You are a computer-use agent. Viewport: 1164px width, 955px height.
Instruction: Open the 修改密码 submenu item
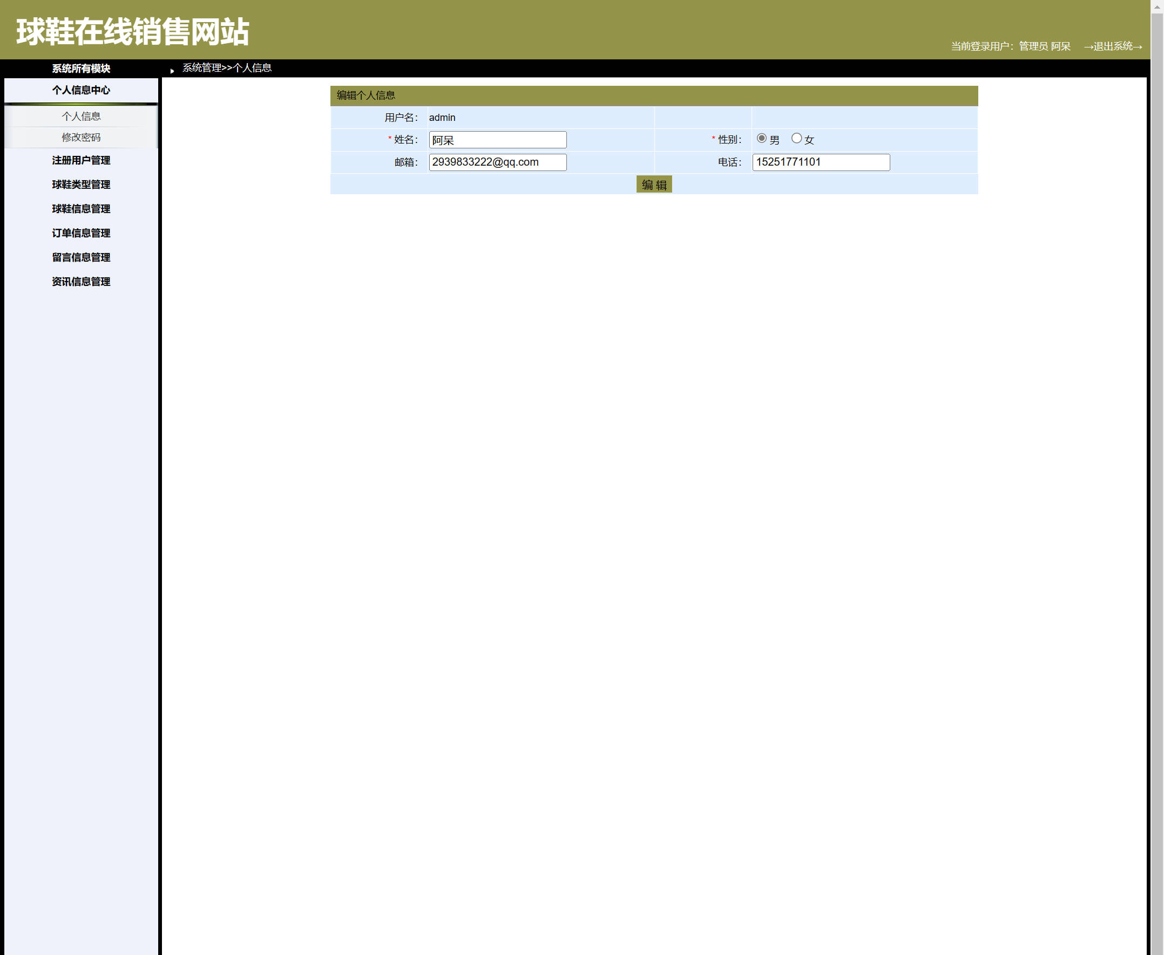tap(81, 137)
